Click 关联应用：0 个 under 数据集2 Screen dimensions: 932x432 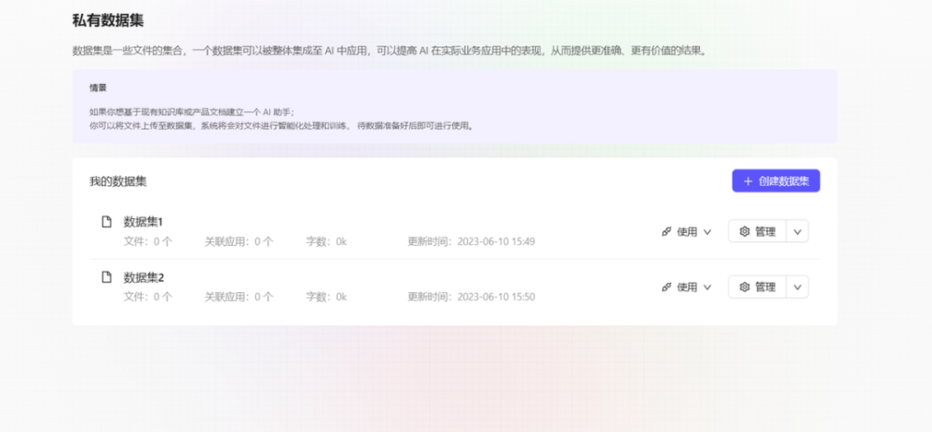(x=240, y=297)
